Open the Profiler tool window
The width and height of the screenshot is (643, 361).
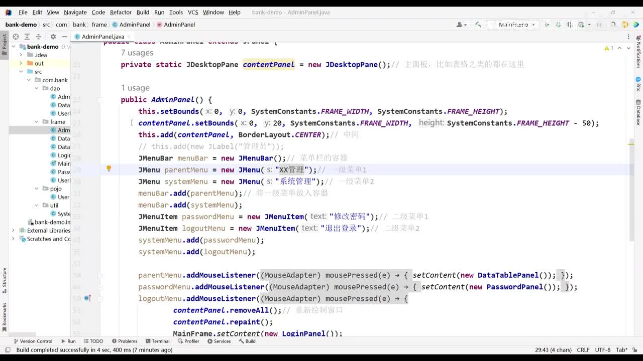point(188,341)
